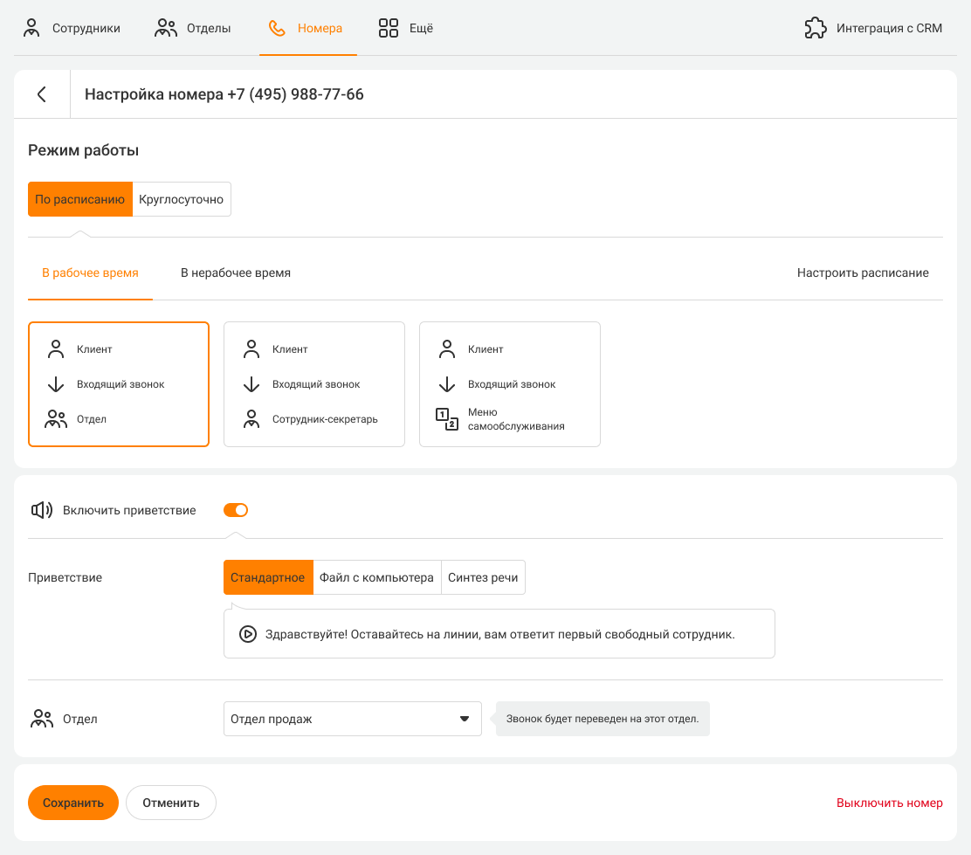Click the CRM integration puzzle icon
971x855 pixels.
tap(815, 28)
